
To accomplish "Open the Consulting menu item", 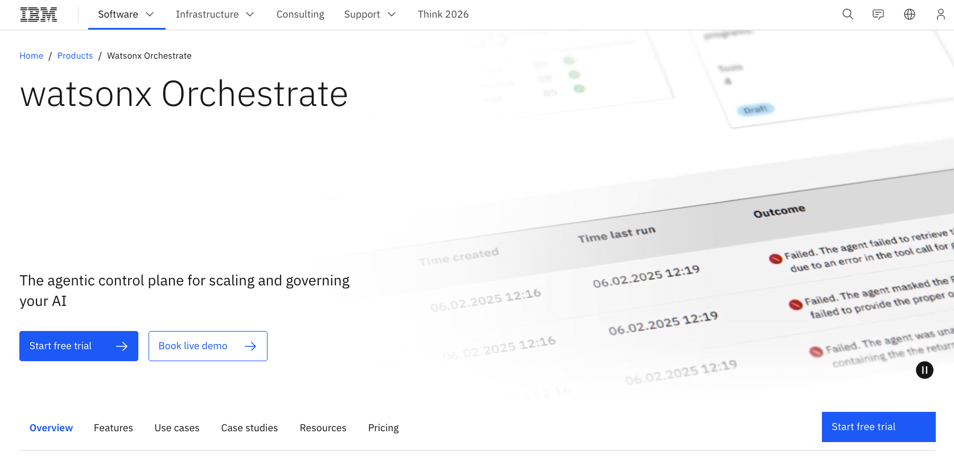I will (x=300, y=14).
